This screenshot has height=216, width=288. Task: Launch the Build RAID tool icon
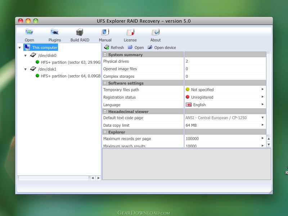pos(80,32)
